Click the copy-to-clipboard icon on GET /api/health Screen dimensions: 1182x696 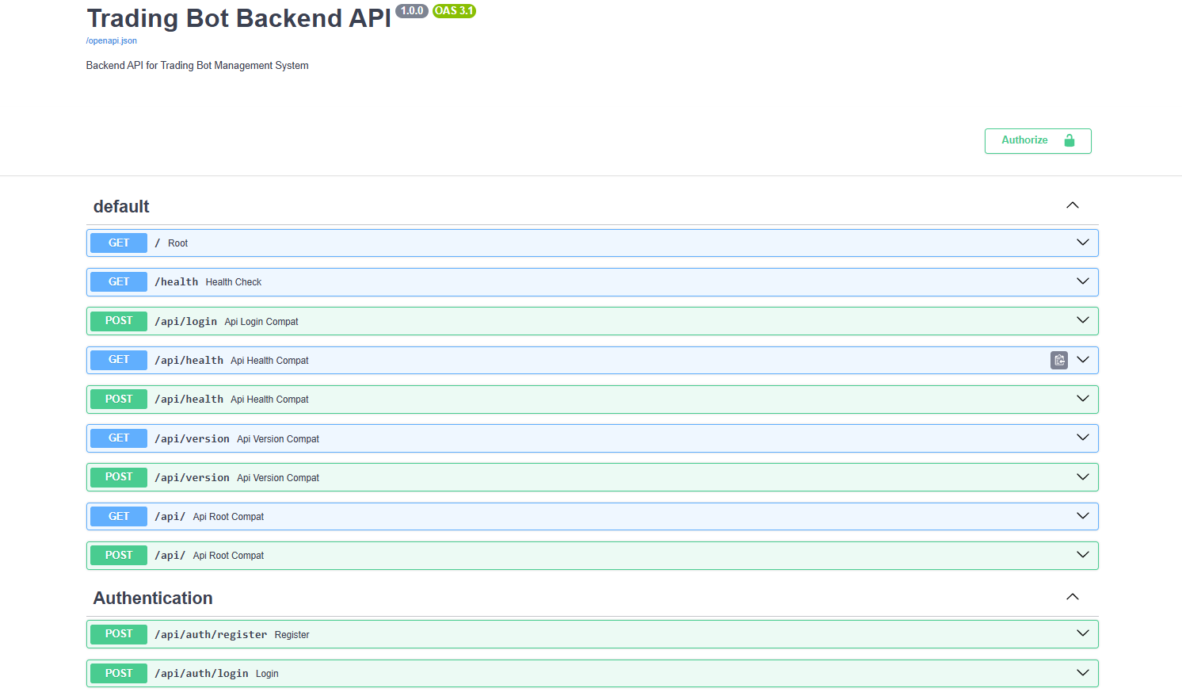point(1058,360)
